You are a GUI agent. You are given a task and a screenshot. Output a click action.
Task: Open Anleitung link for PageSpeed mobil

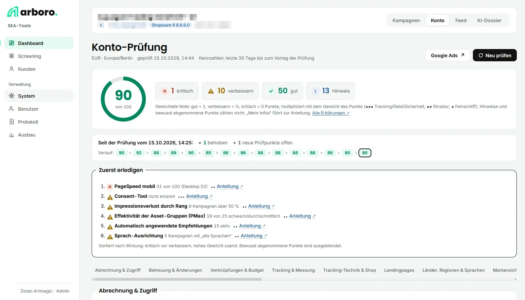tap(230, 187)
